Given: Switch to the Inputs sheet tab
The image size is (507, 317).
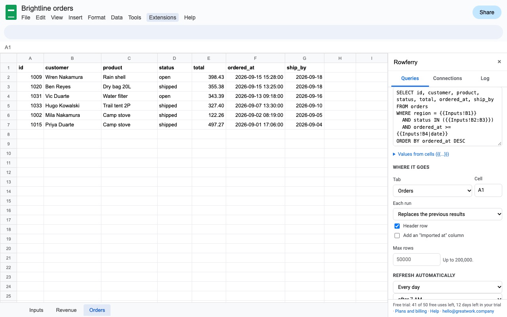Looking at the screenshot, I should tap(36, 310).
